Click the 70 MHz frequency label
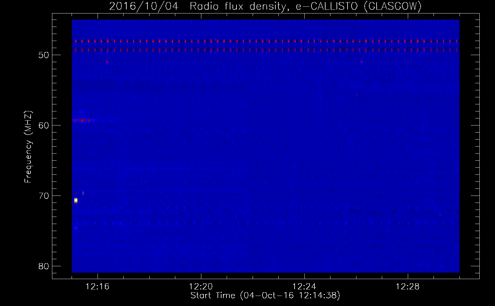This screenshot has height=306, width=495. click(44, 196)
